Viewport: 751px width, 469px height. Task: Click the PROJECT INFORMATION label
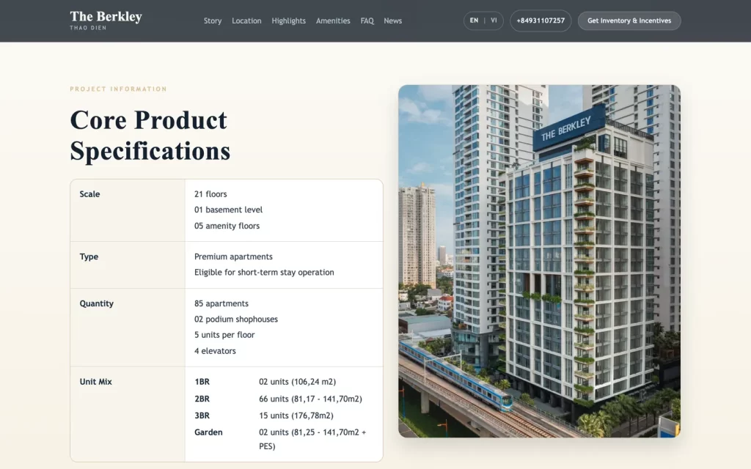(x=118, y=89)
